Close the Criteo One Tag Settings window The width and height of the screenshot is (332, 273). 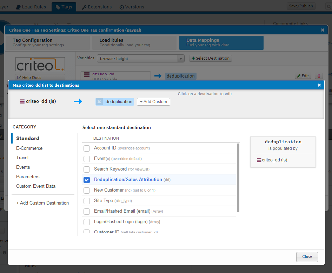(x=323, y=30)
